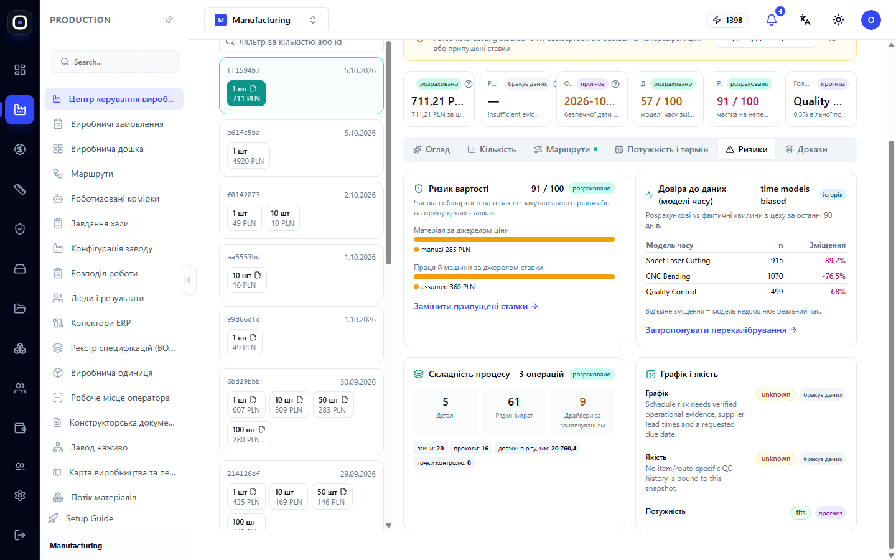The width and height of the screenshot is (896, 560).
Task: Pin the Production sidebar
Action: [x=169, y=20]
